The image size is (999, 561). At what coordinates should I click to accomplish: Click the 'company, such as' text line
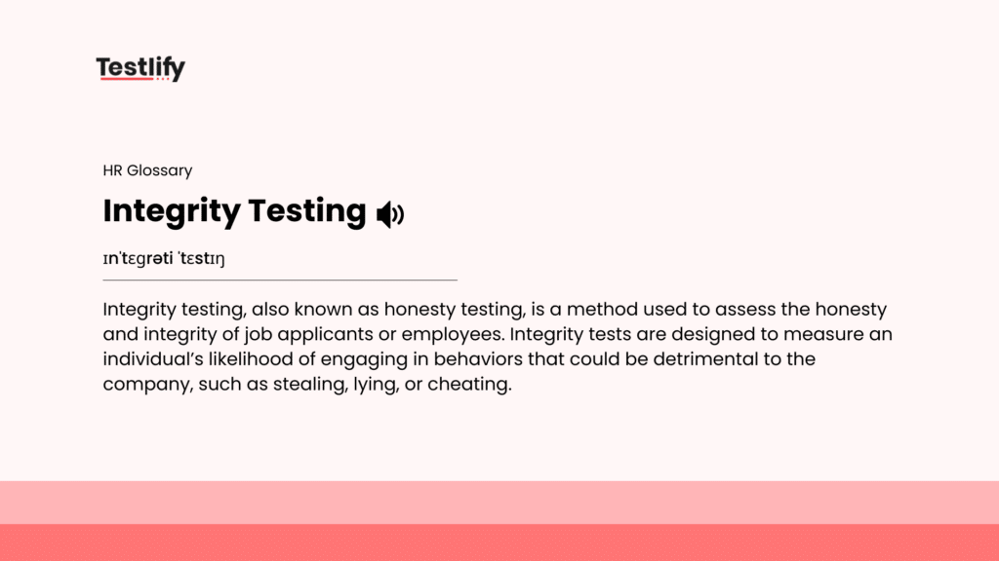point(185,384)
